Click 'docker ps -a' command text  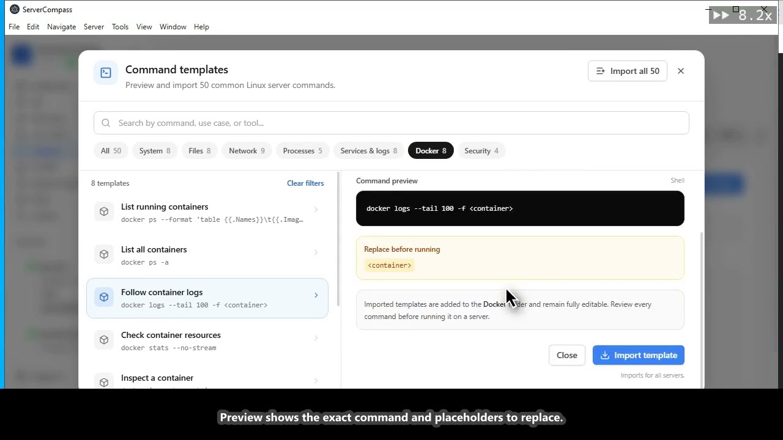[145, 262]
